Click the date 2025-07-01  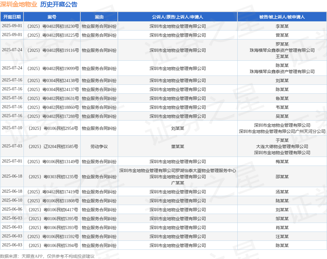coord(12,161)
